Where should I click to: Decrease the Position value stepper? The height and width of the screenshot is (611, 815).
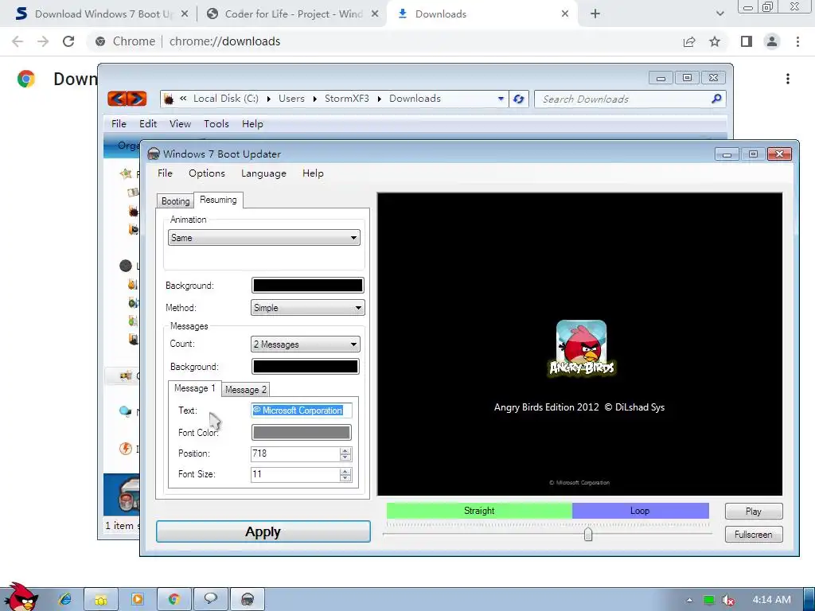(x=345, y=457)
